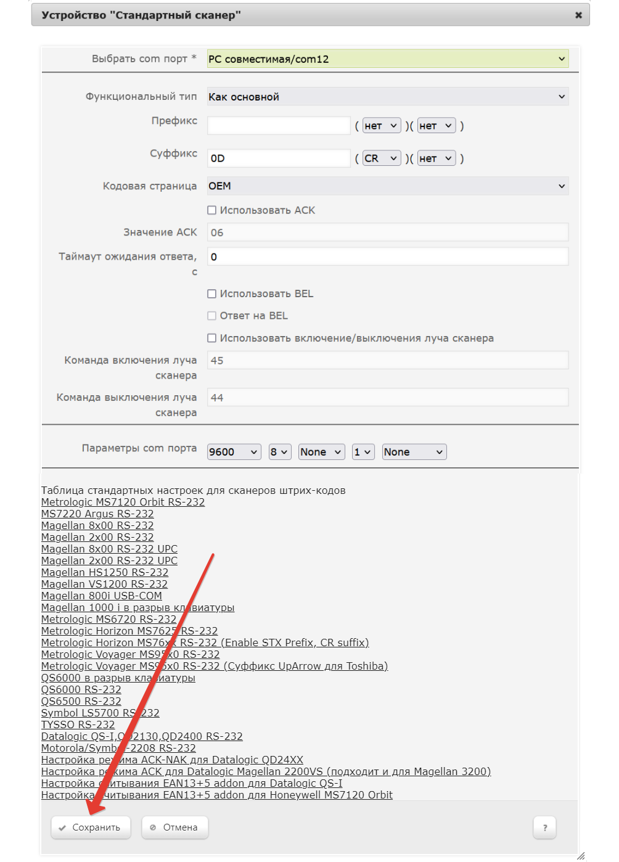619x862 pixels.
Task: Click the Команда включения луча field
Action: (388, 360)
